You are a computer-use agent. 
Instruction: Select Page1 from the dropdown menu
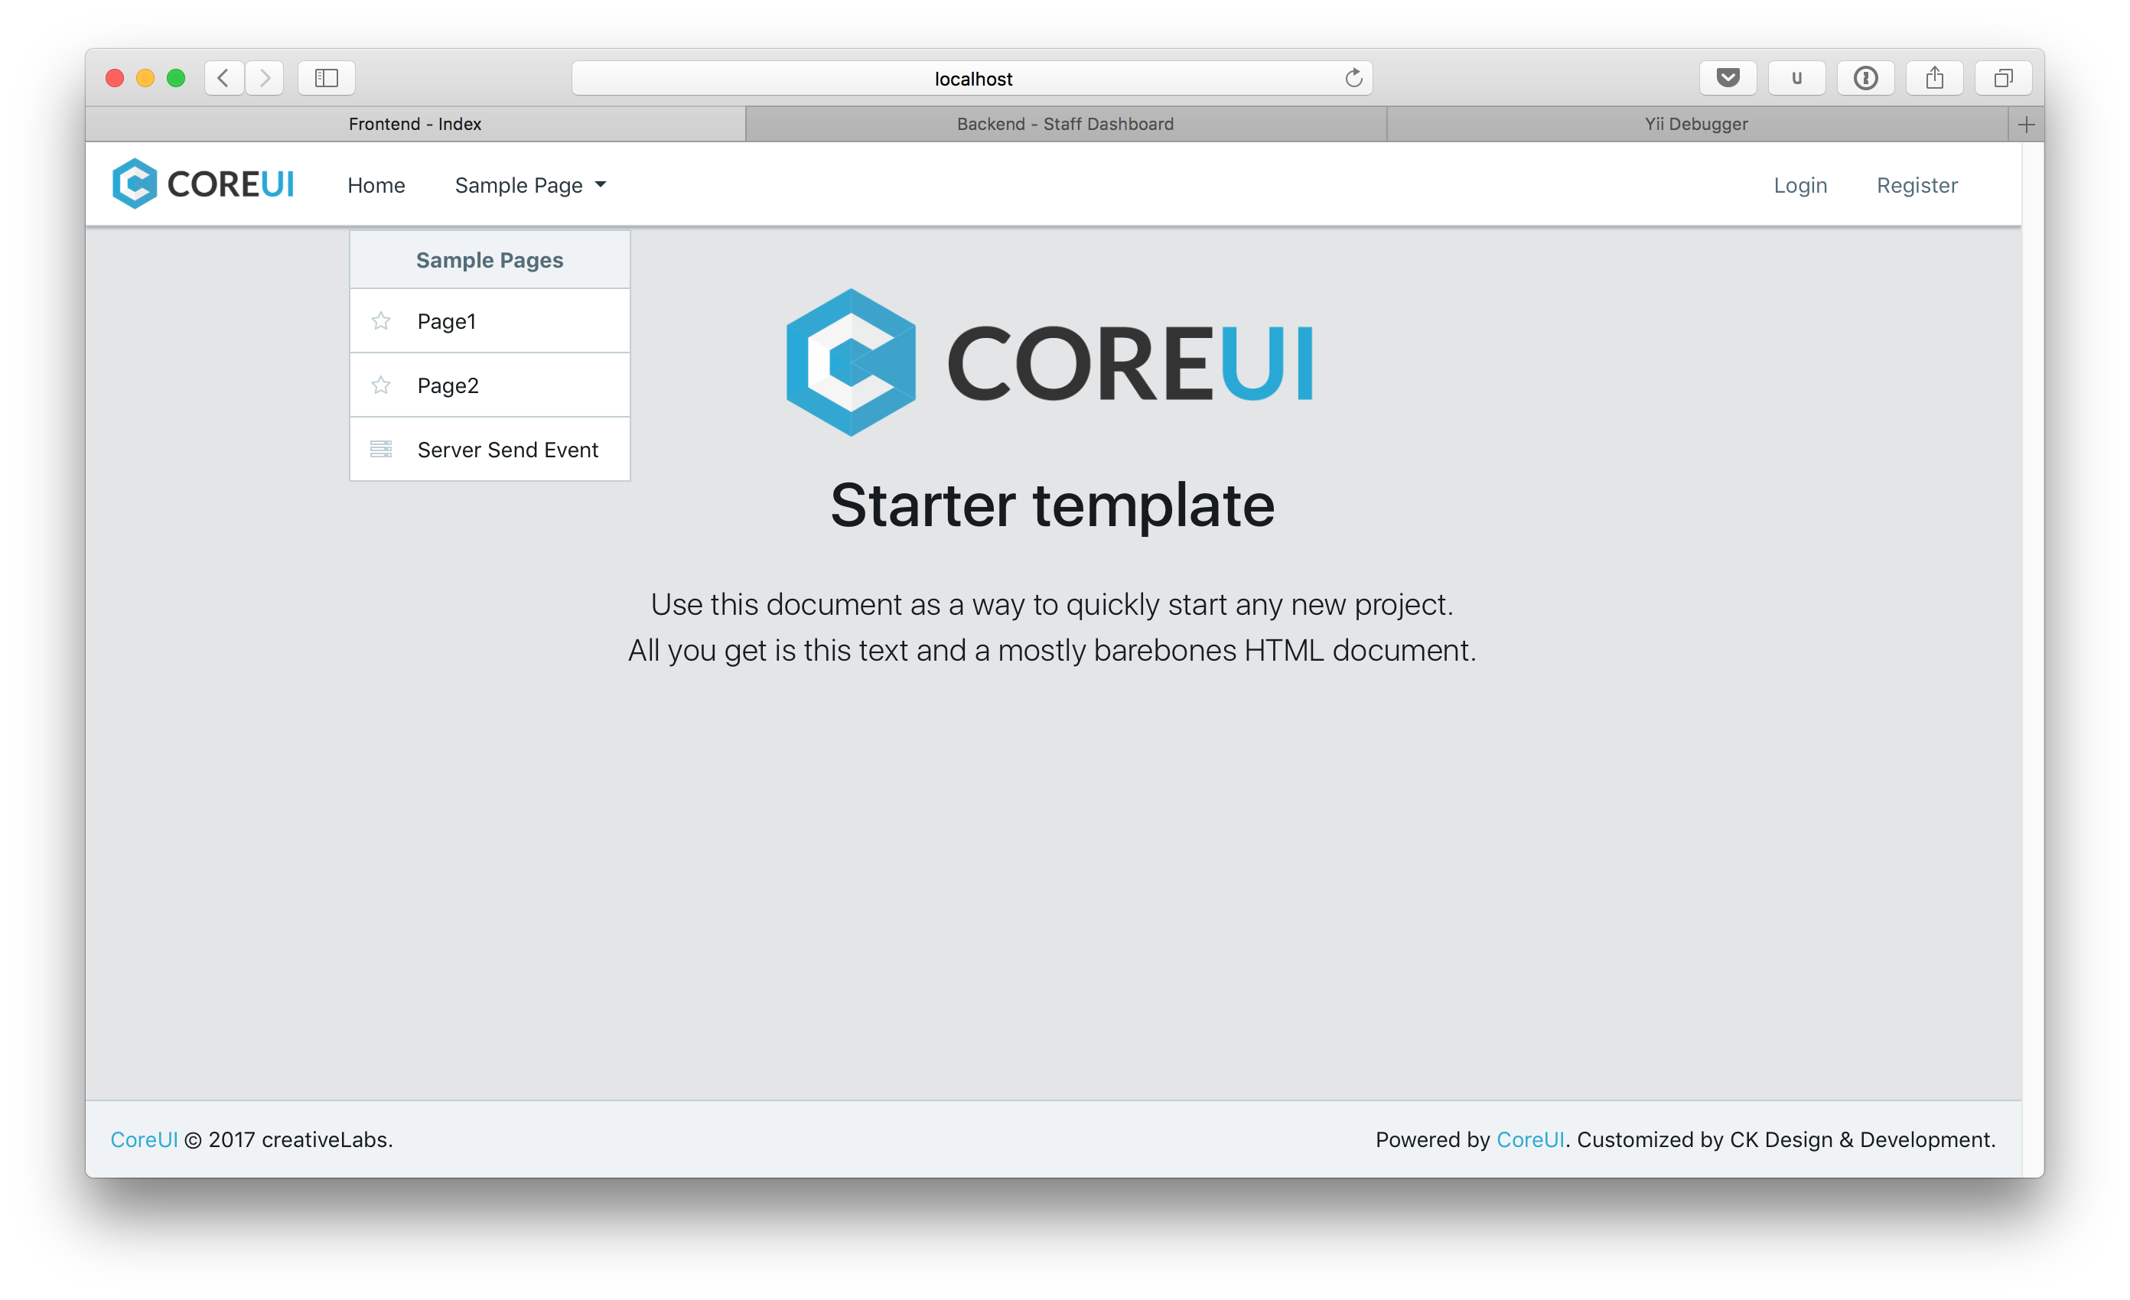[x=490, y=321]
